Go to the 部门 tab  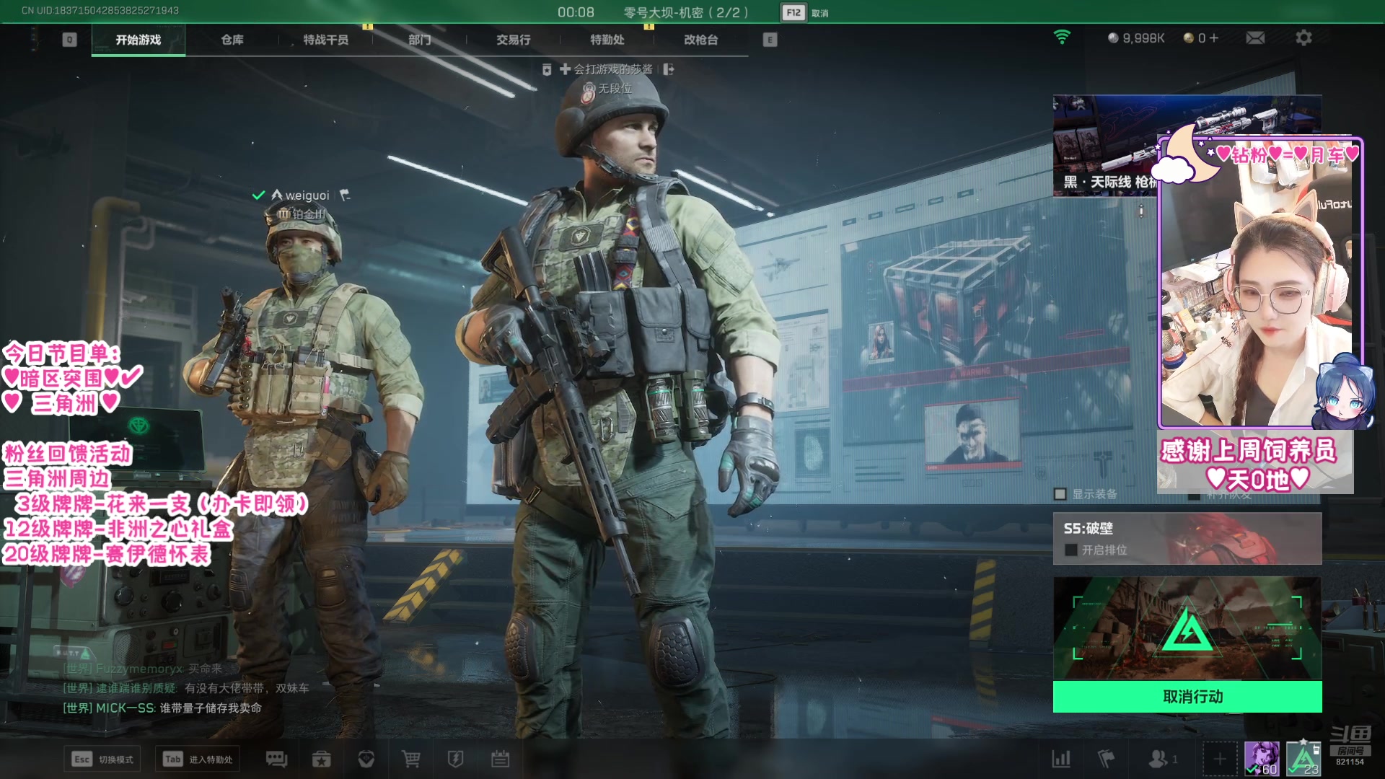pyautogui.click(x=420, y=40)
